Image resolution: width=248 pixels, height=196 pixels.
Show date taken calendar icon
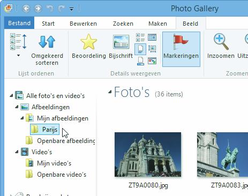click(x=152, y=37)
